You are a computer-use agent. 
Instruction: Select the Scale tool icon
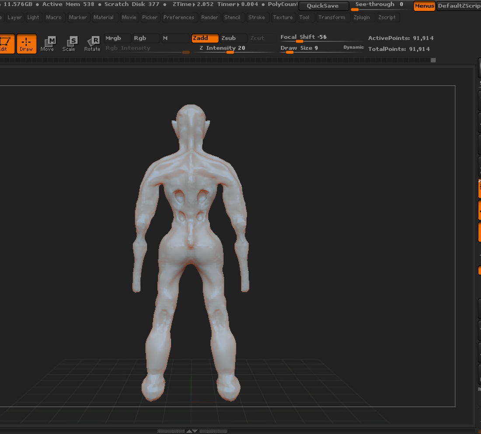[x=69, y=44]
